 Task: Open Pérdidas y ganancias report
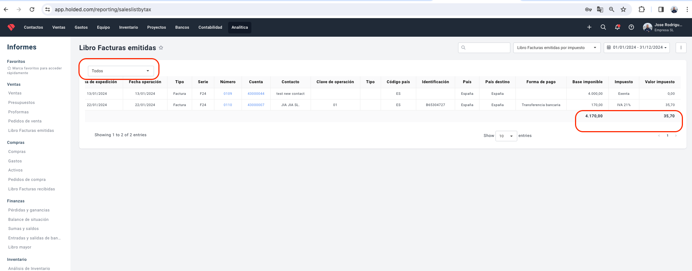[x=29, y=210]
